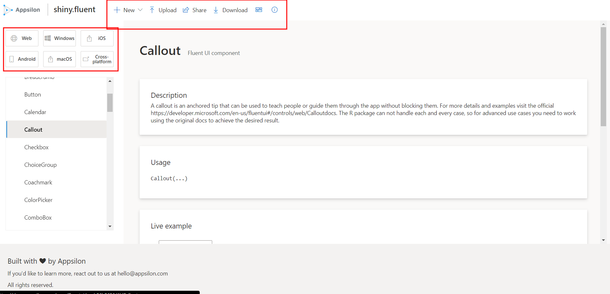Open the layout grid icon
Screen dimensions: 610x294
tap(259, 10)
